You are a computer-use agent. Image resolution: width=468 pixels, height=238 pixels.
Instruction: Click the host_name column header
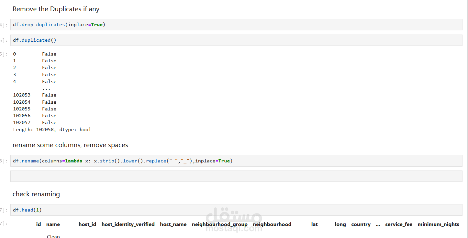(x=173, y=224)
